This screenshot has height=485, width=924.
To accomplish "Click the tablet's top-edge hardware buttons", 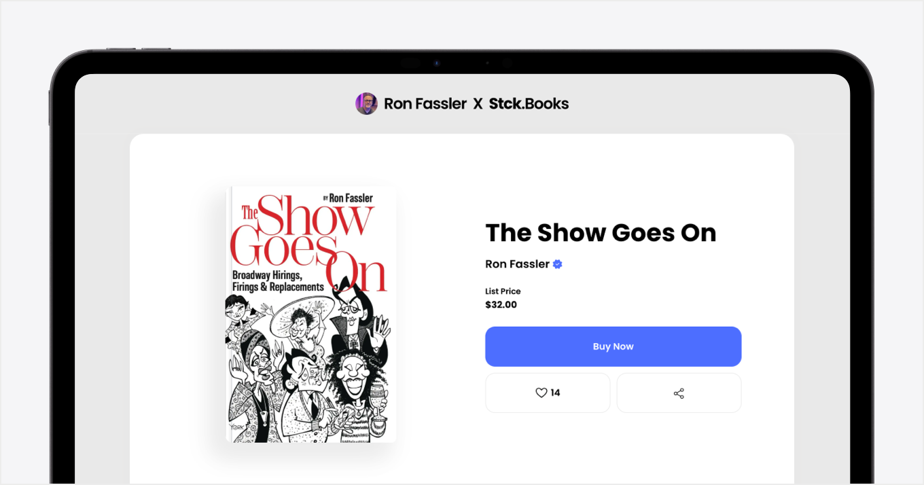I will tap(139, 49).
